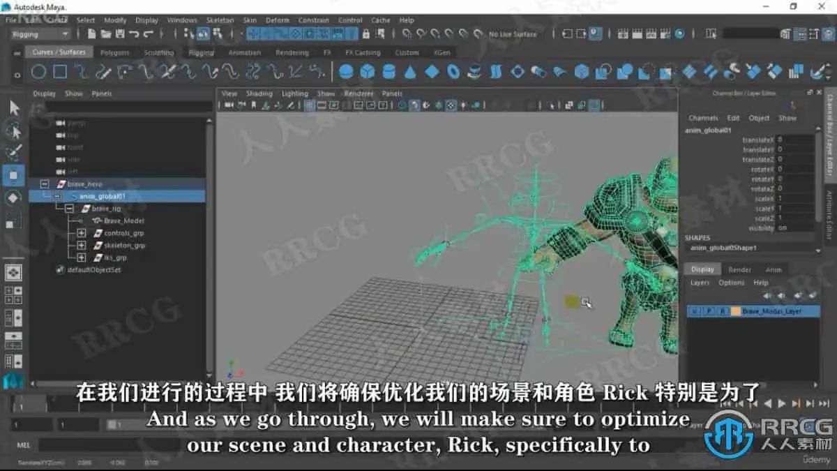
Task: Toggle select by component type mode
Action: click(218, 33)
